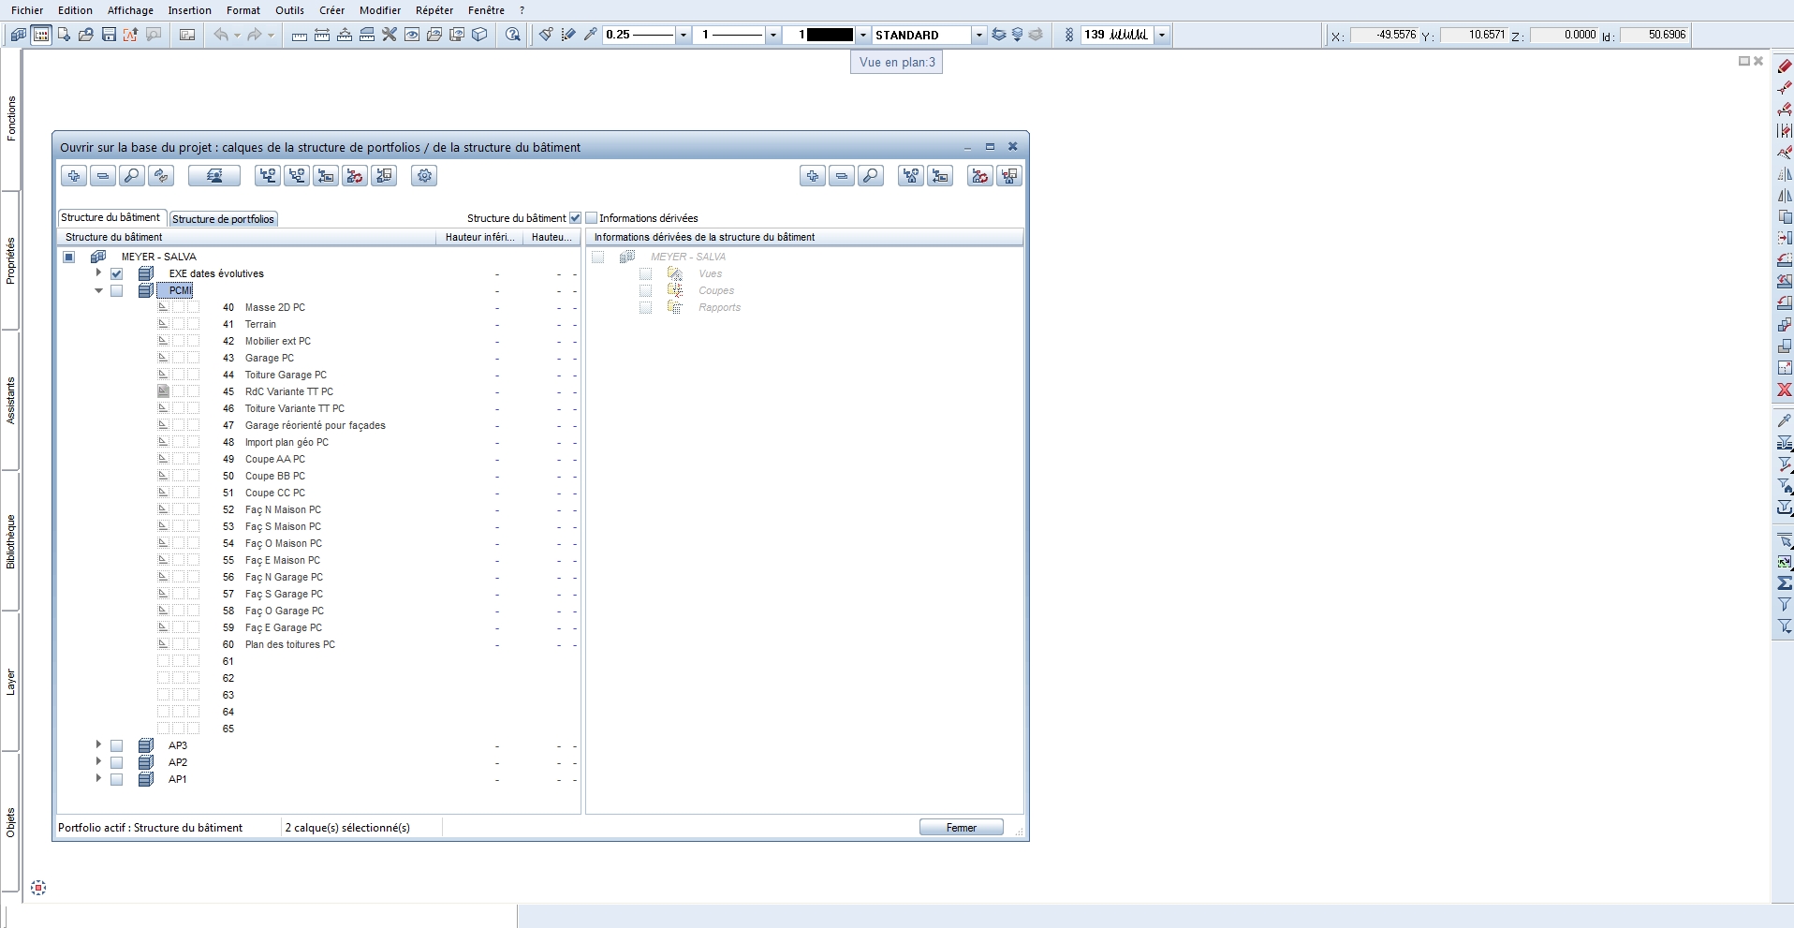Click the eyedropper pipette icon in main toolbar
Viewport: 1794px width, 928px height.
[x=591, y=35]
